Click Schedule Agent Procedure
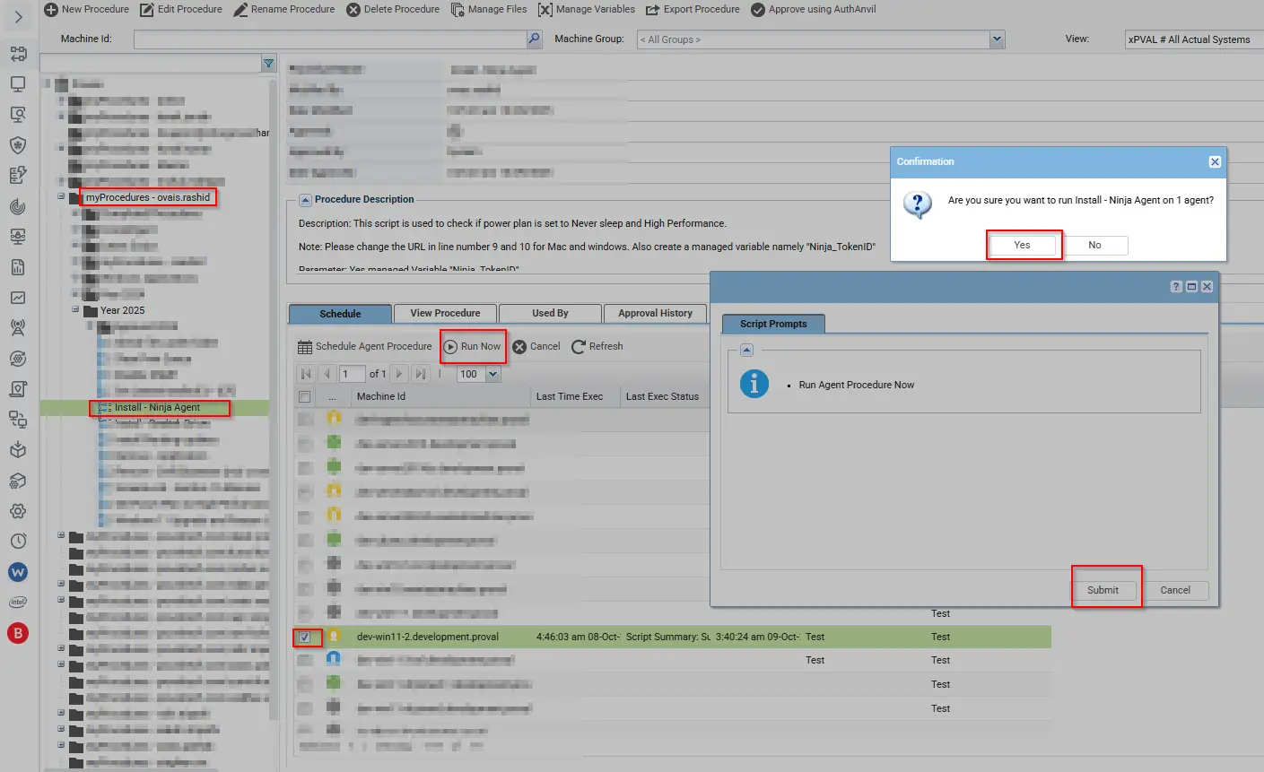 pos(365,346)
